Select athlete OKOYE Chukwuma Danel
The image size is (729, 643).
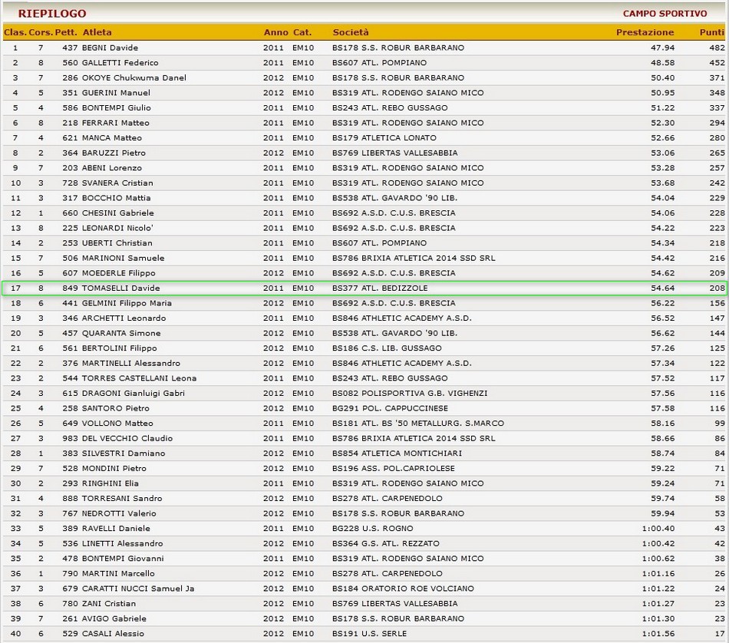pyautogui.click(x=134, y=77)
